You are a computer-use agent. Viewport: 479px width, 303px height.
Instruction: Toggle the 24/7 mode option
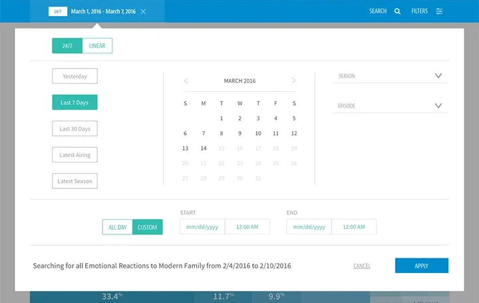tap(67, 46)
